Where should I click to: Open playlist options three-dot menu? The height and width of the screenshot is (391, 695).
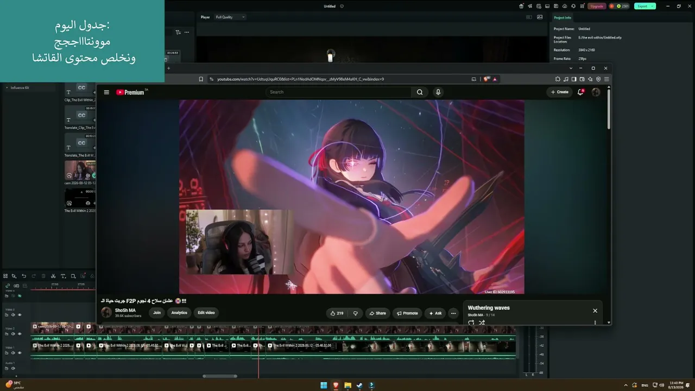coord(595,323)
